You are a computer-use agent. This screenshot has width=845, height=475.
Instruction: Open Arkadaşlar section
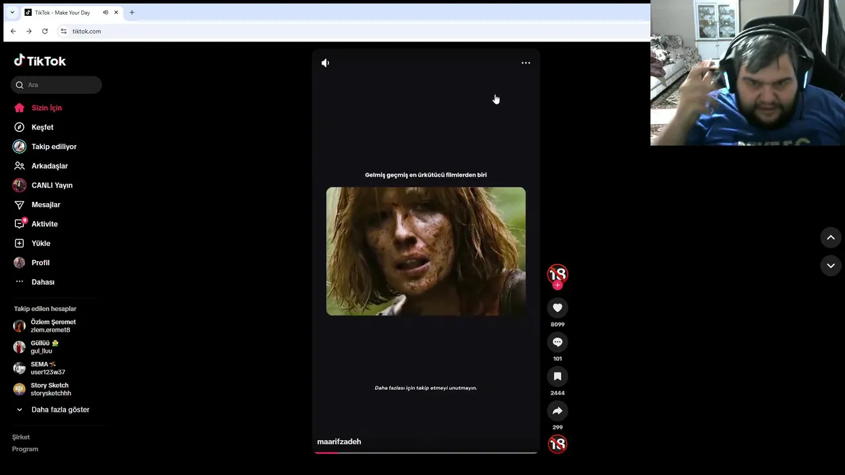[41, 166]
